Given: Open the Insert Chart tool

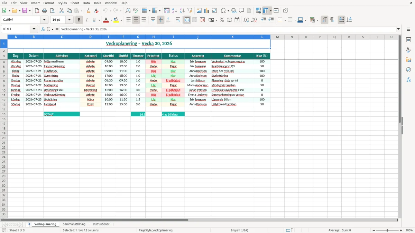Looking at the screenshot, I should click(x=207, y=11).
